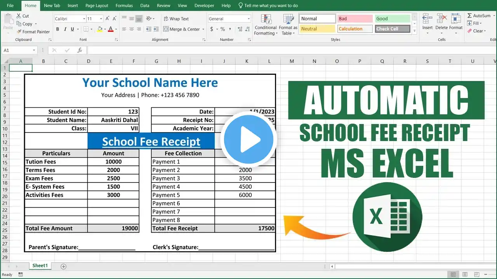
Task: Open the Formulas ribbon tab
Action: (x=124, y=5)
